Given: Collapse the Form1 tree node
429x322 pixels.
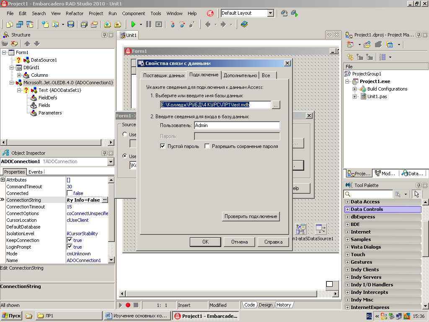Looking at the screenshot, I should [x=4, y=52].
